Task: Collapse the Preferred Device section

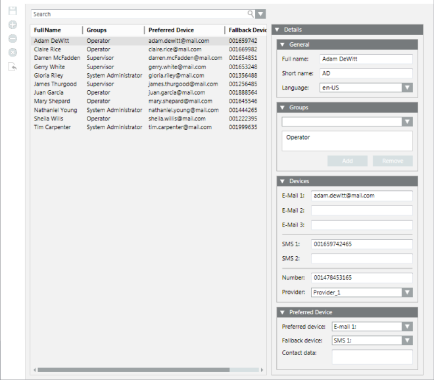Action: click(283, 312)
